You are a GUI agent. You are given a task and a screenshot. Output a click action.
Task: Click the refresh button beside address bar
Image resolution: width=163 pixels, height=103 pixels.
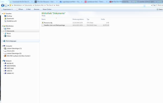pos(155,5)
